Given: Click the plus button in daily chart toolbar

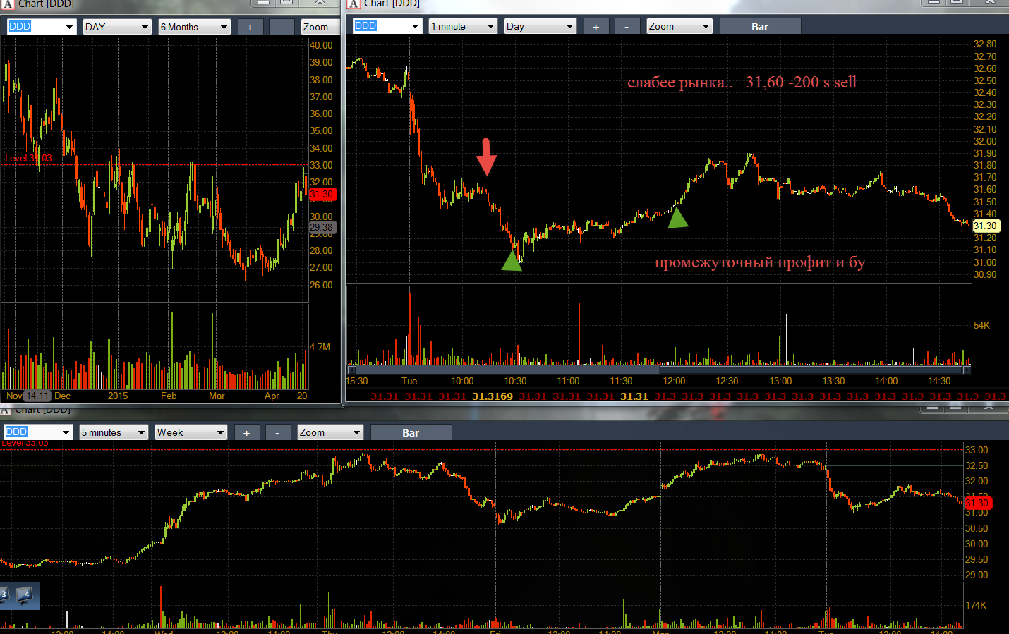Looking at the screenshot, I should tap(250, 27).
